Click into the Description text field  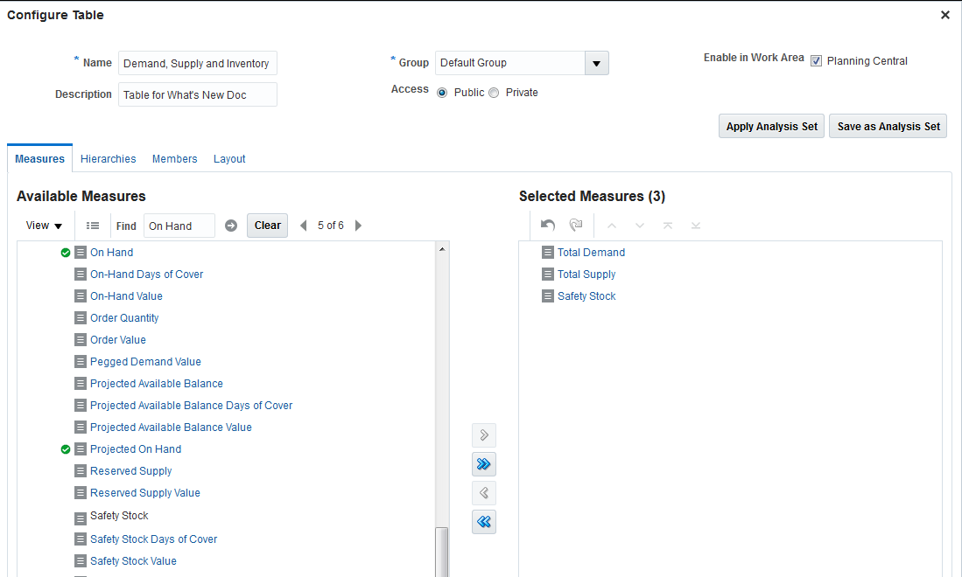[197, 94]
